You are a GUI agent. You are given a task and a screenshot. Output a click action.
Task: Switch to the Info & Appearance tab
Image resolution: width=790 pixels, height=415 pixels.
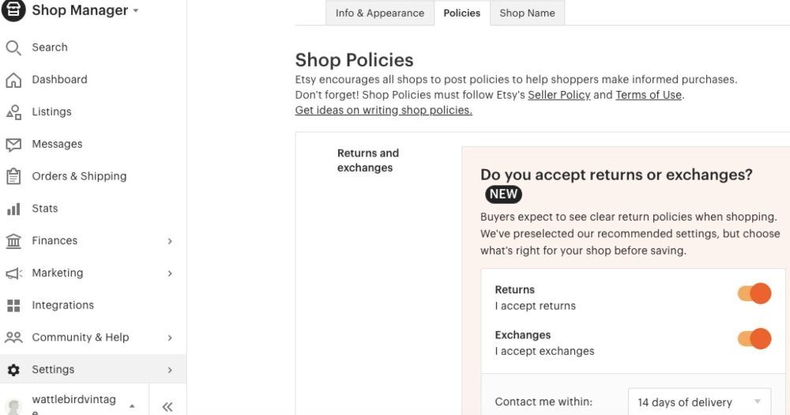(x=379, y=13)
